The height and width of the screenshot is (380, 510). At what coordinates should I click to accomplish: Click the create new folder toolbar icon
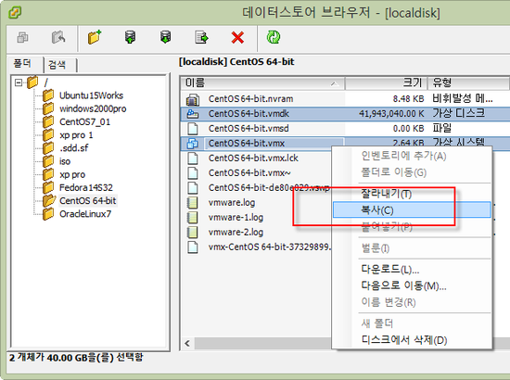95,37
